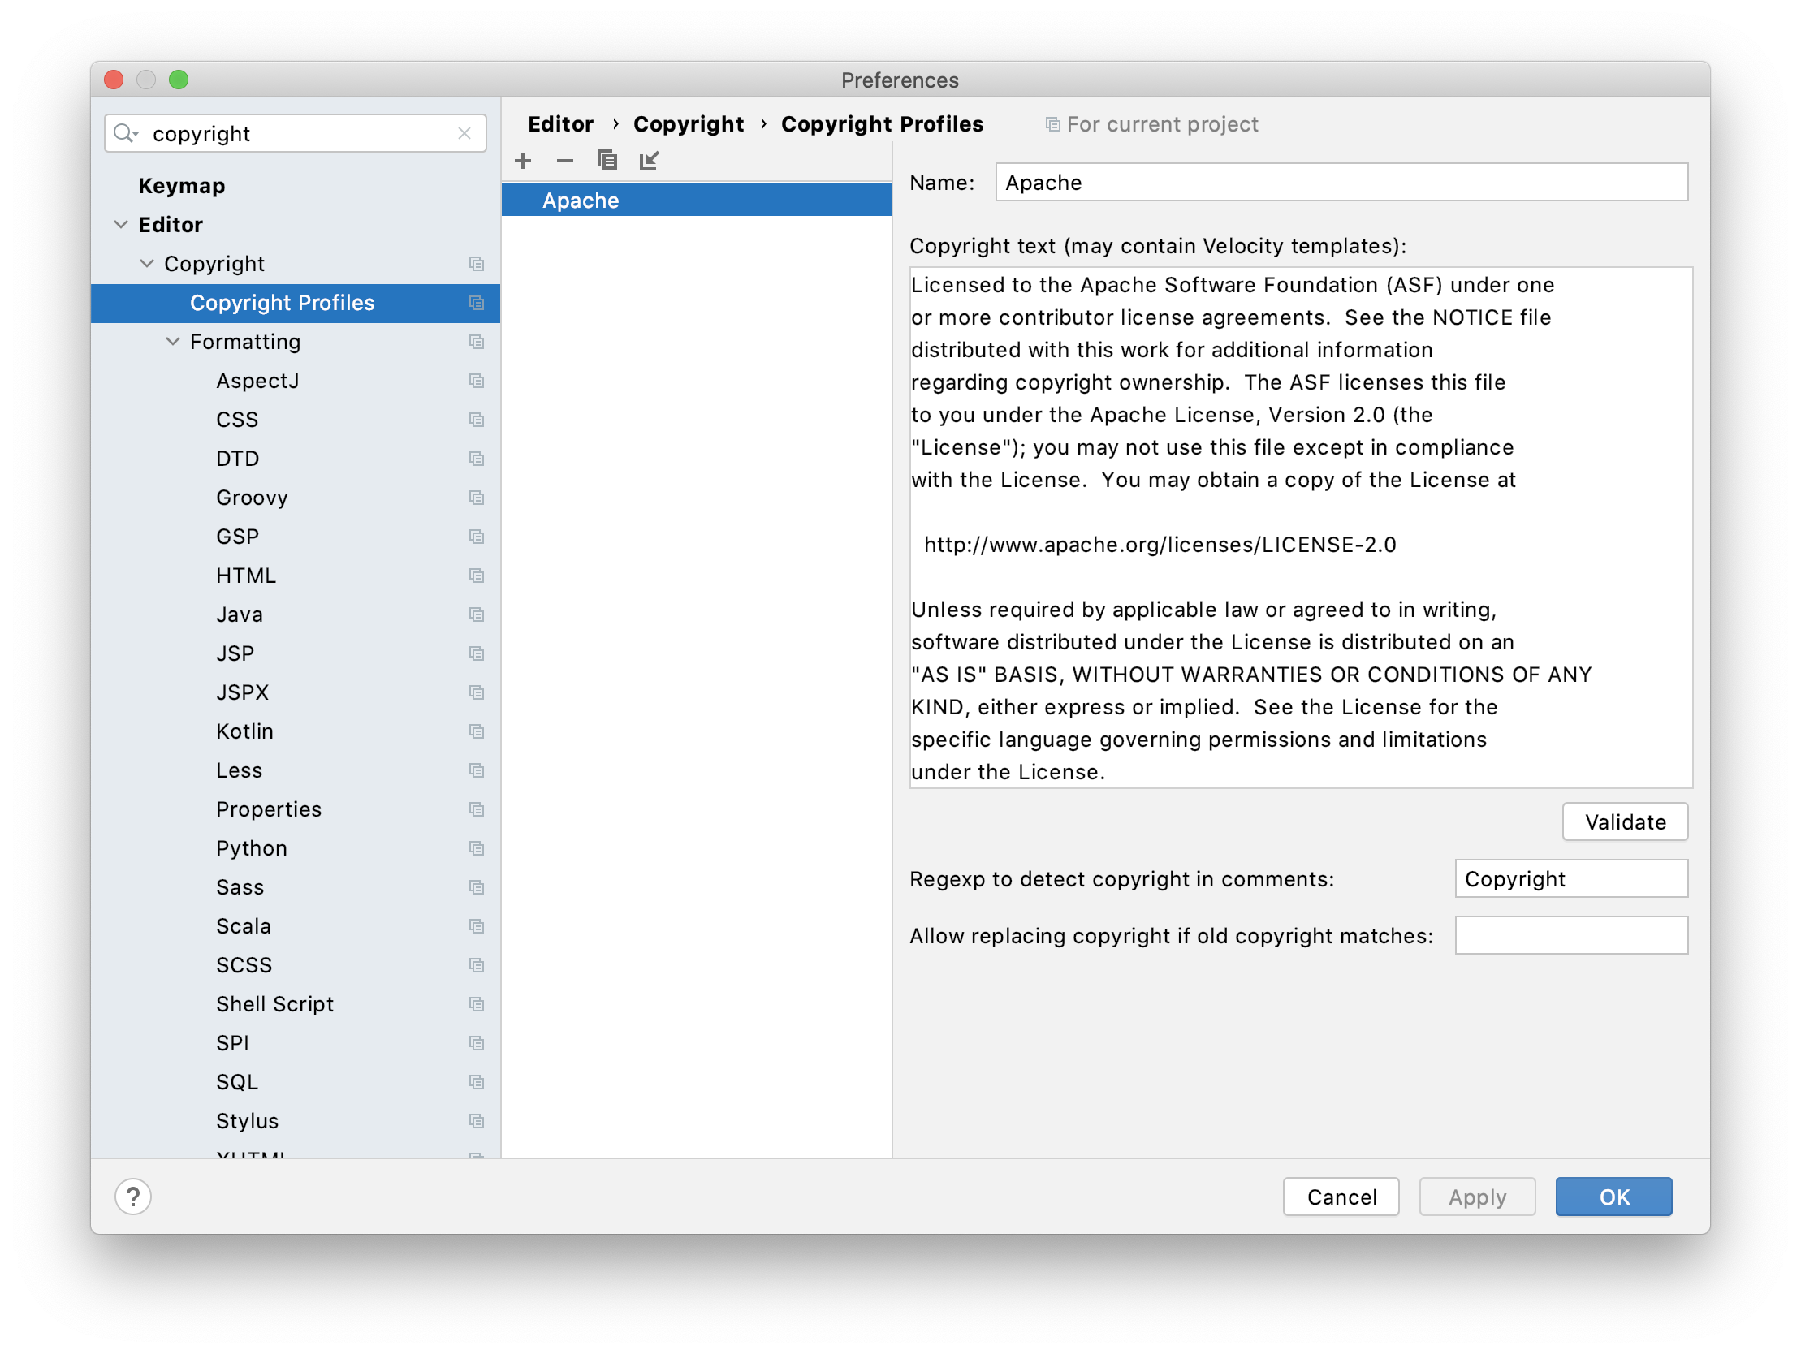This screenshot has width=1801, height=1354.
Task: Click the Name input field
Action: [x=1341, y=182]
